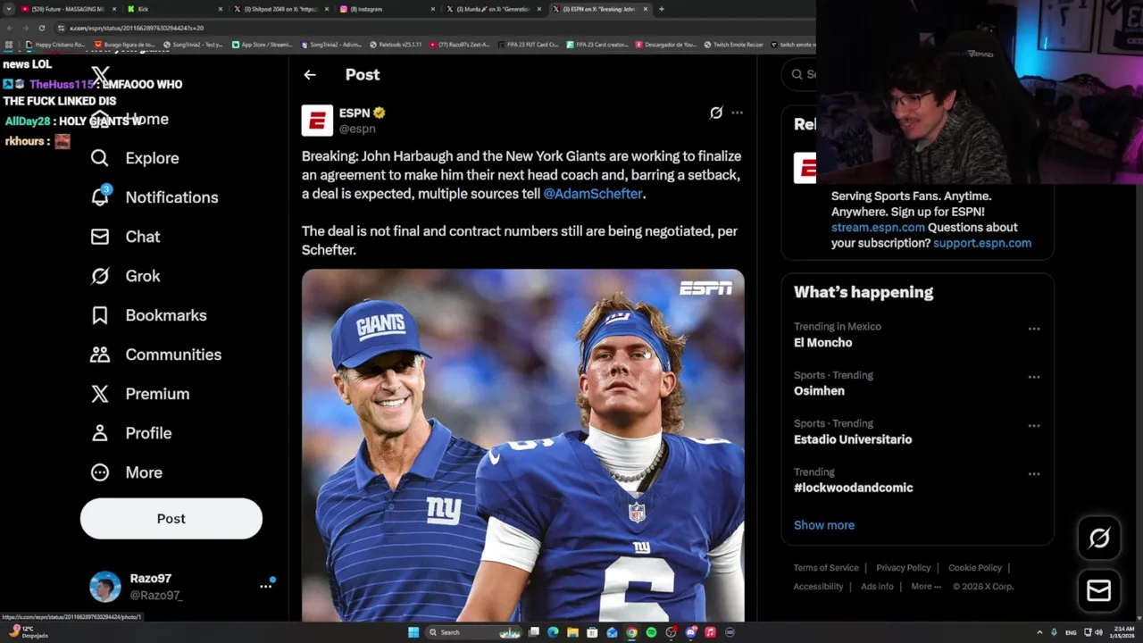
Task: Open options dots for El Moncho trend
Action: pyautogui.click(x=1034, y=329)
